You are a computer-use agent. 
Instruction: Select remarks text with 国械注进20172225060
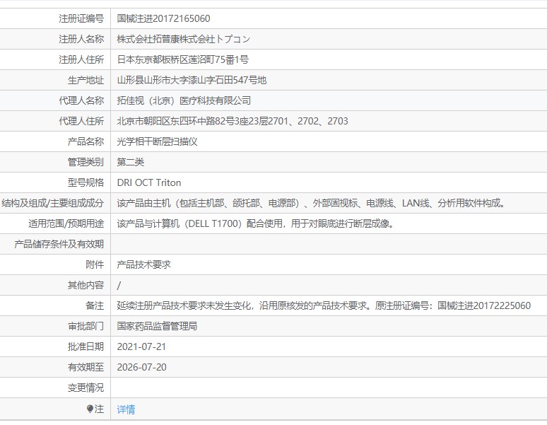click(x=324, y=306)
